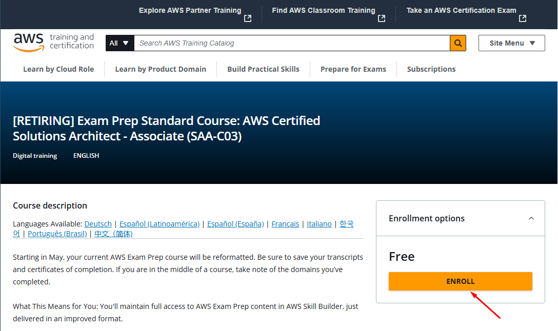Click Take an AWS Certification Exam link

click(x=461, y=10)
